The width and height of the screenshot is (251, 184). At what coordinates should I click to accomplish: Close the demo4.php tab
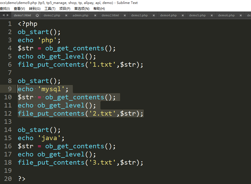183,15
